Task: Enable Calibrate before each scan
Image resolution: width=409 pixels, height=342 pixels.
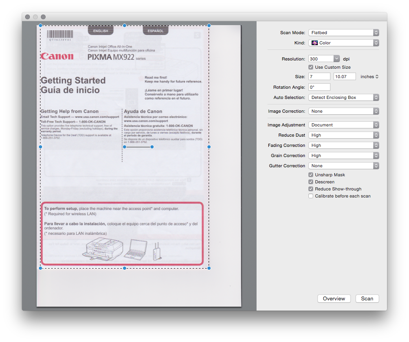Action: [x=311, y=196]
